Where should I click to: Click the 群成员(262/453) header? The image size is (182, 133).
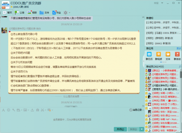tap(155, 66)
